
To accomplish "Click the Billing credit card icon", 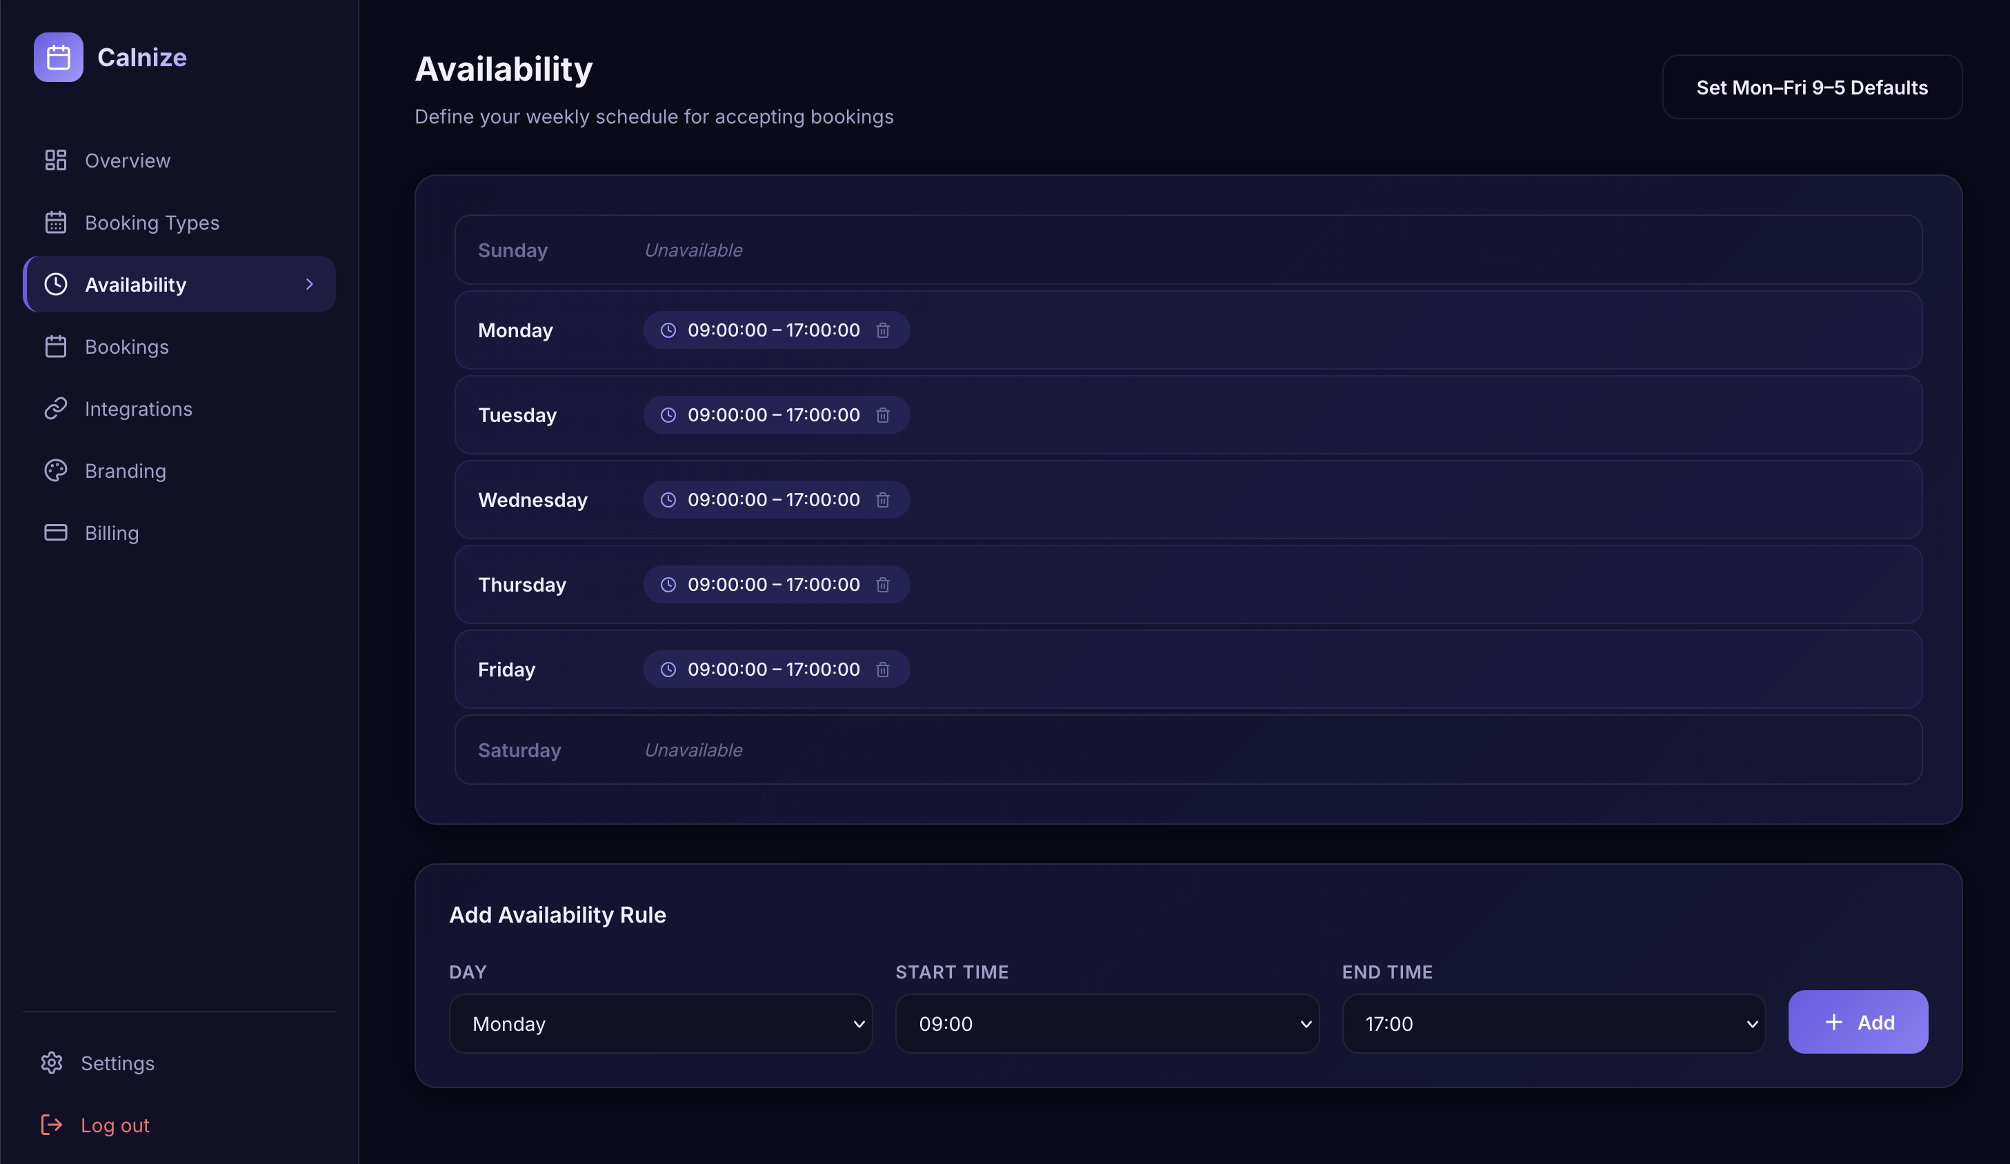I will point(55,532).
